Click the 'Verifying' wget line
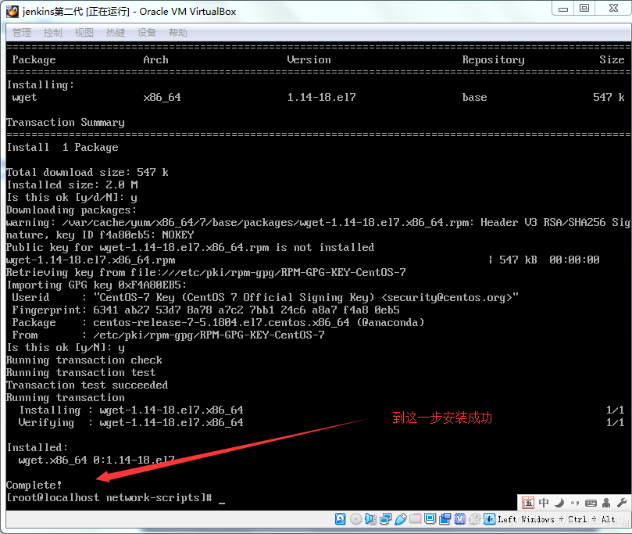 pos(131,423)
